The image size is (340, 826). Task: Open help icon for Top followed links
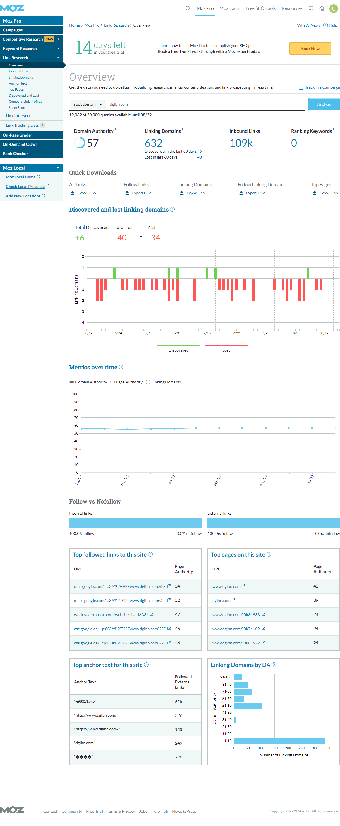(150, 554)
